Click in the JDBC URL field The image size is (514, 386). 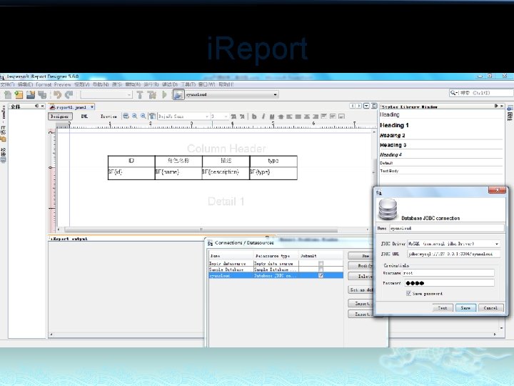coord(454,254)
